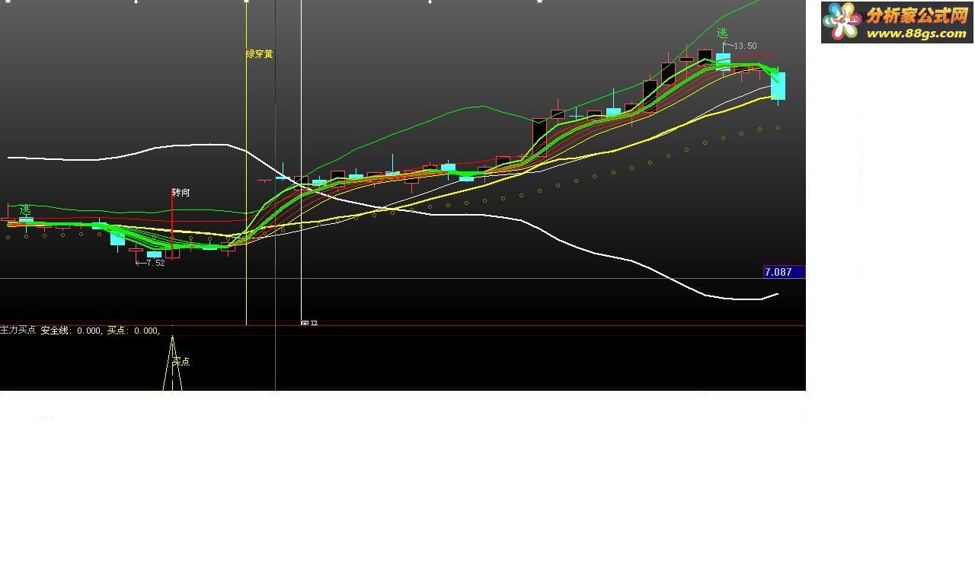Click the 绿穿黄 signal label
The image size is (975, 585).
(x=259, y=54)
